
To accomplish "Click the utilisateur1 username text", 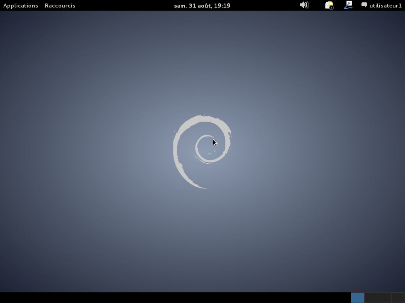I will 385,6.
